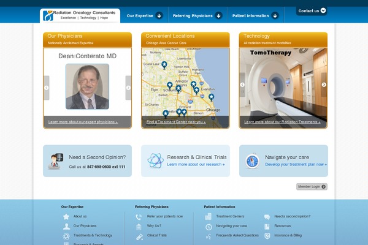Click the Member Login button

[312, 187]
